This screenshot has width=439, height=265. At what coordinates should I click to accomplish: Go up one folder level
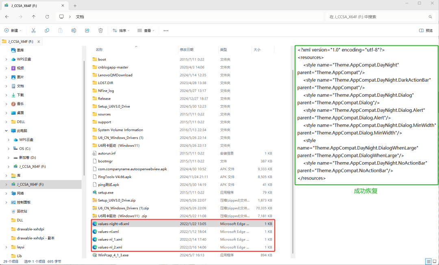[x=34, y=17]
